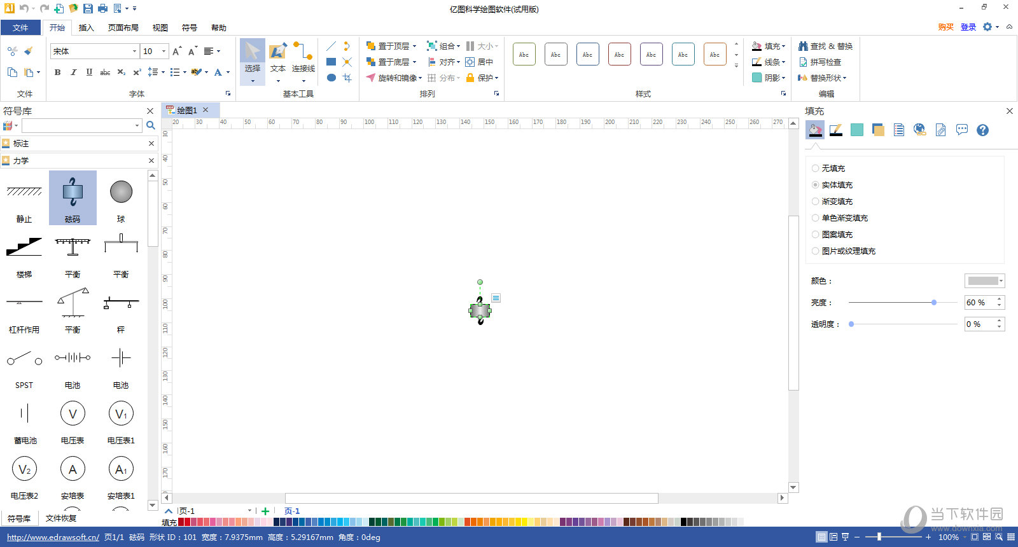Switch to 视图 ribbon tab
This screenshot has height=547, width=1018.
[160, 27]
